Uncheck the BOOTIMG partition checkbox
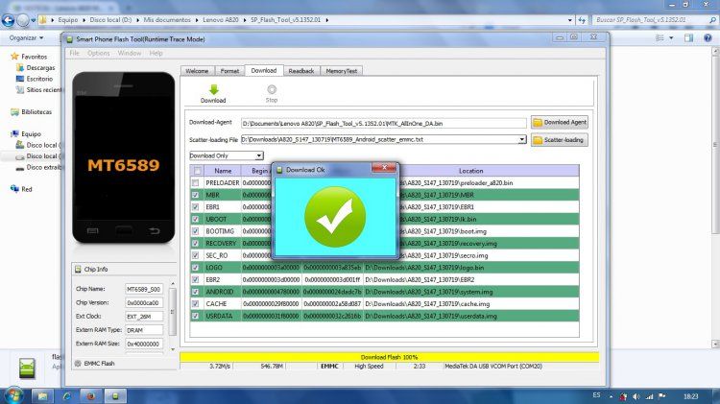The height and width of the screenshot is (404, 720). [x=196, y=231]
